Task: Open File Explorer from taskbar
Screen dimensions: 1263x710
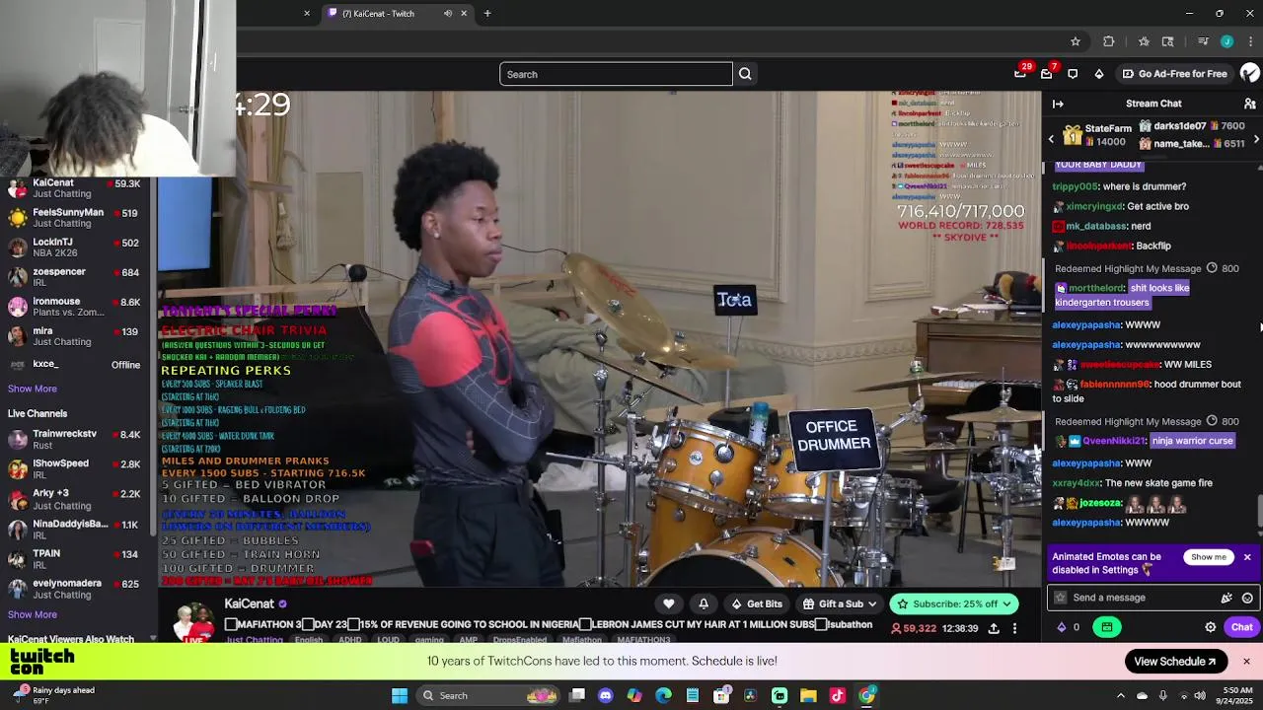Action: click(x=808, y=696)
